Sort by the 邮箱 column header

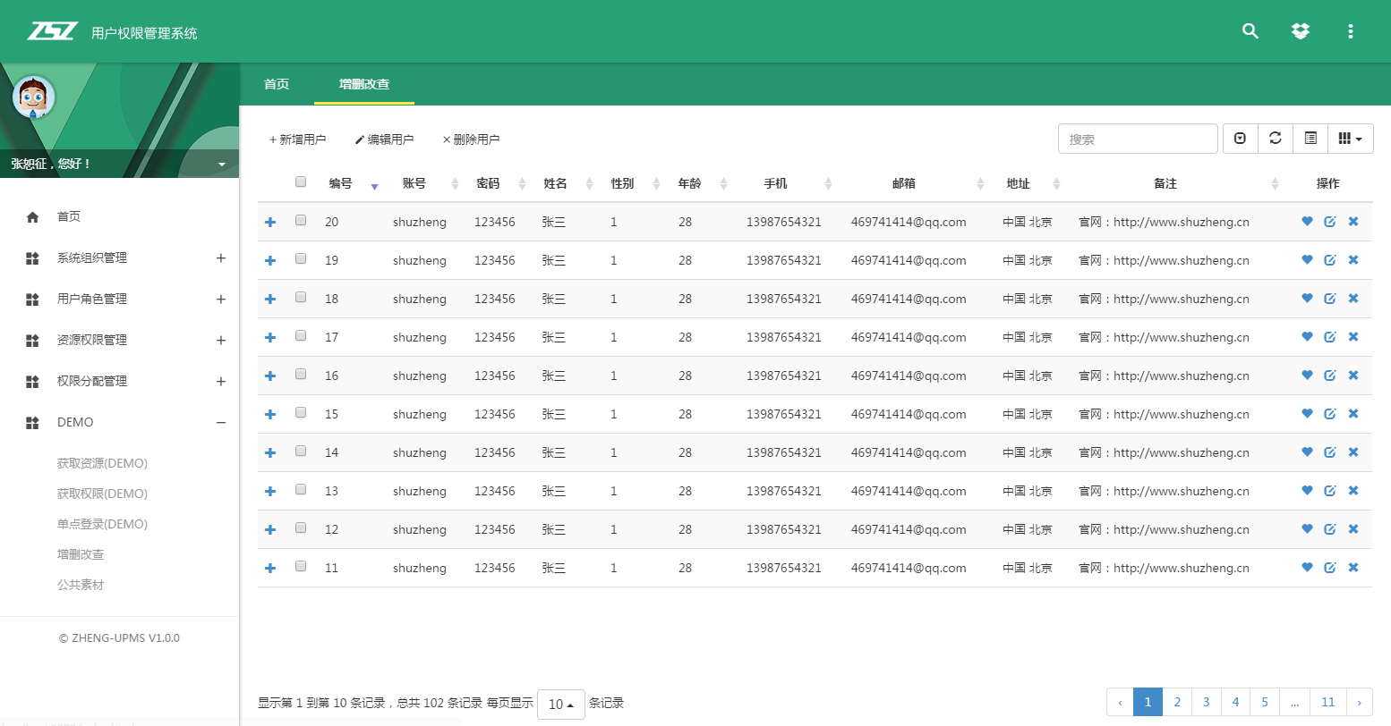904,183
